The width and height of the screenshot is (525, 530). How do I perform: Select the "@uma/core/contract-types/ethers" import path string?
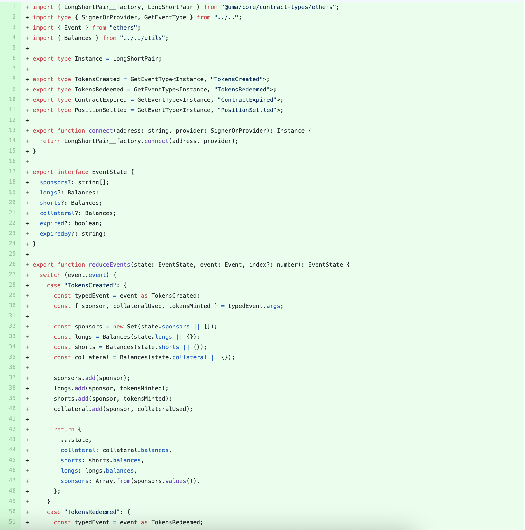278,7
